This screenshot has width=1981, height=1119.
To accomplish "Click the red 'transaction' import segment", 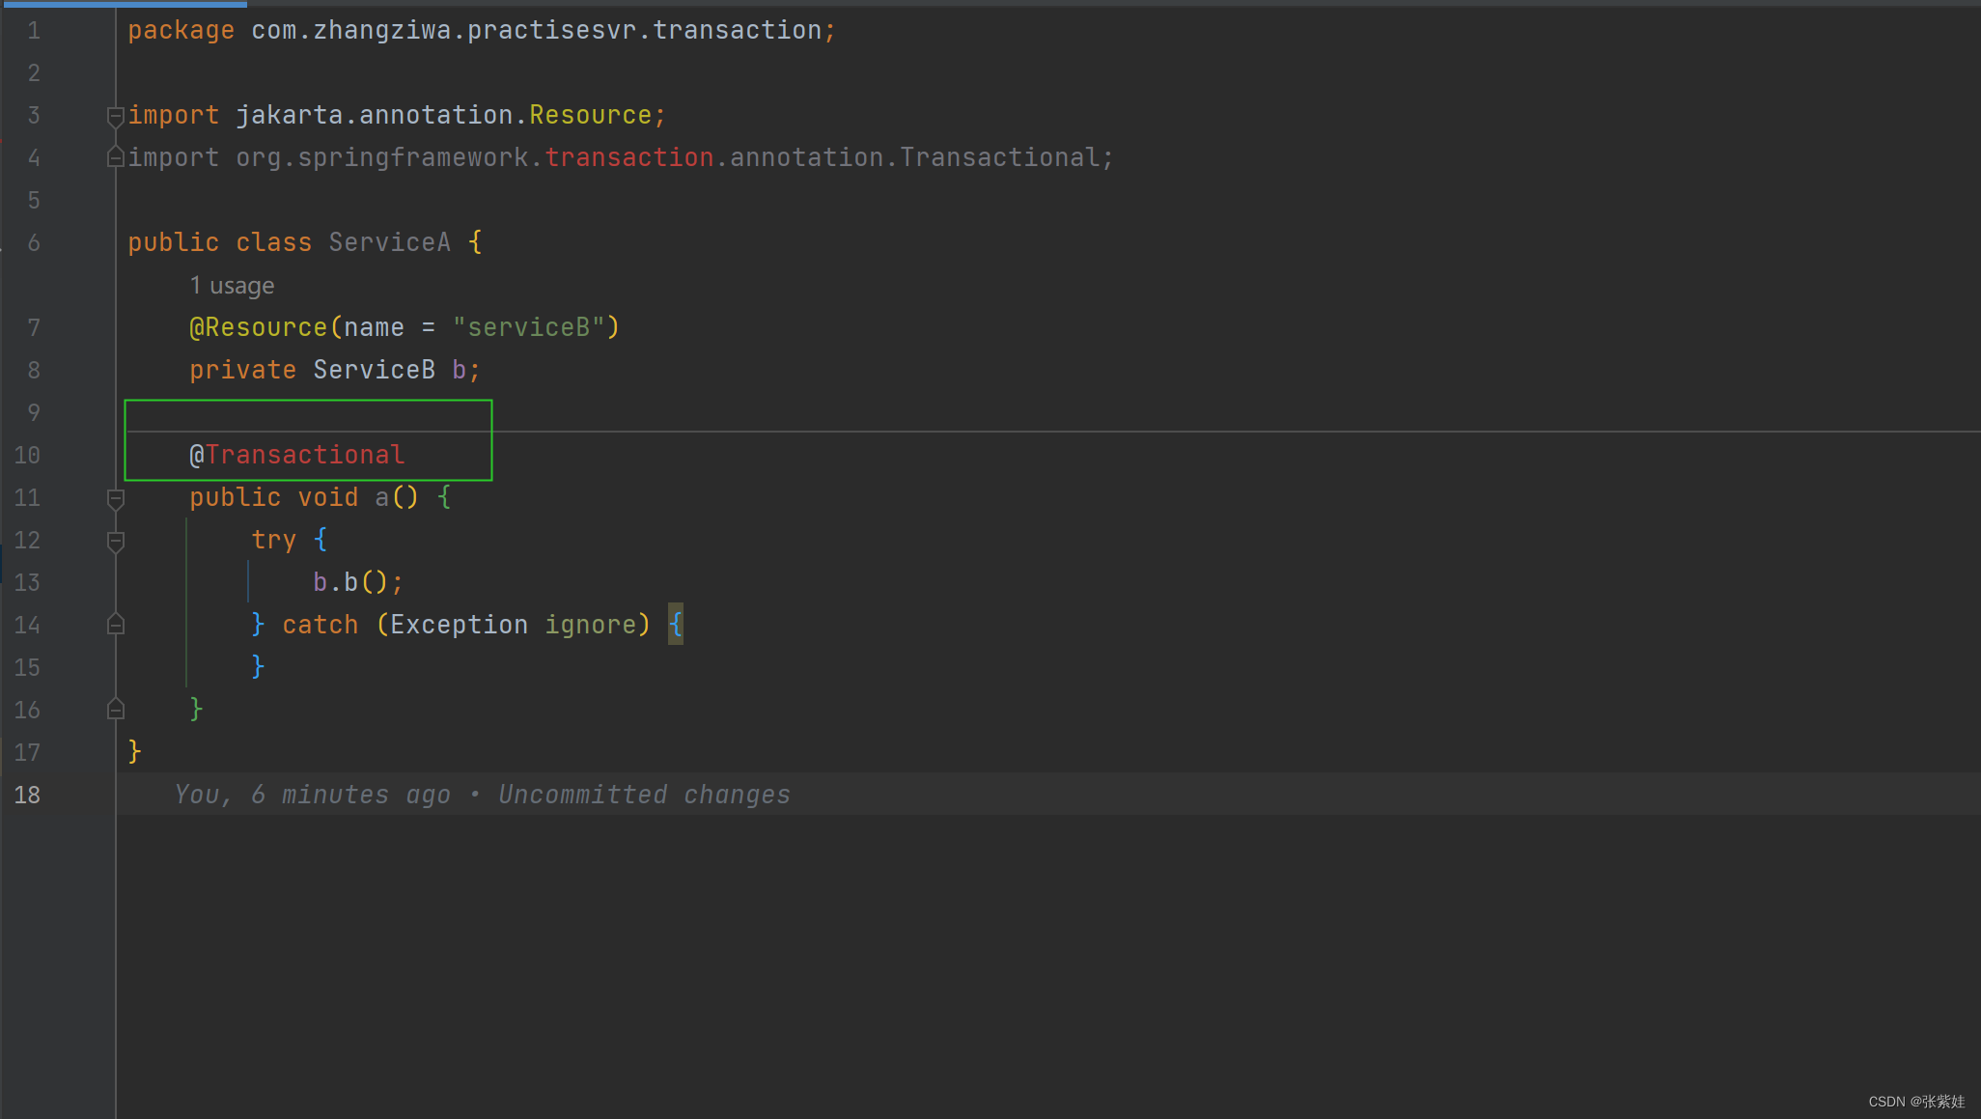I will [x=629, y=157].
